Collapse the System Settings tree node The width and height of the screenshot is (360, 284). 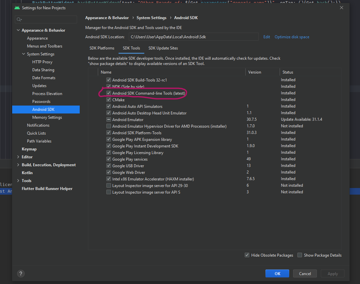click(23, 54)
